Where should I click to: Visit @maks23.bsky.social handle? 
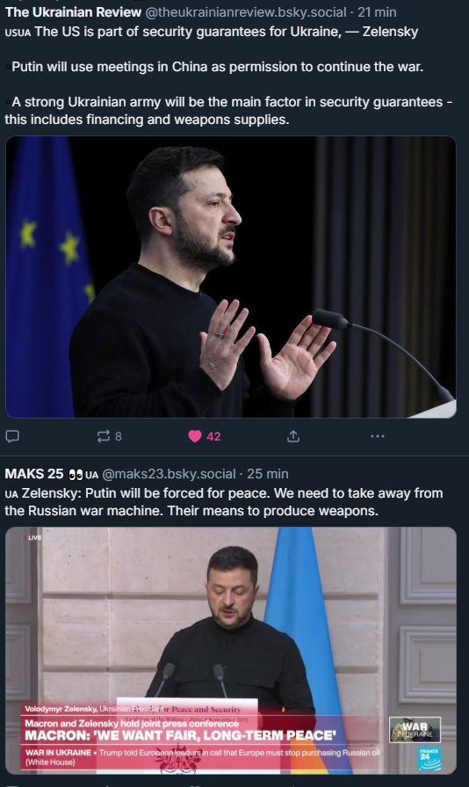tap(169, 474)
